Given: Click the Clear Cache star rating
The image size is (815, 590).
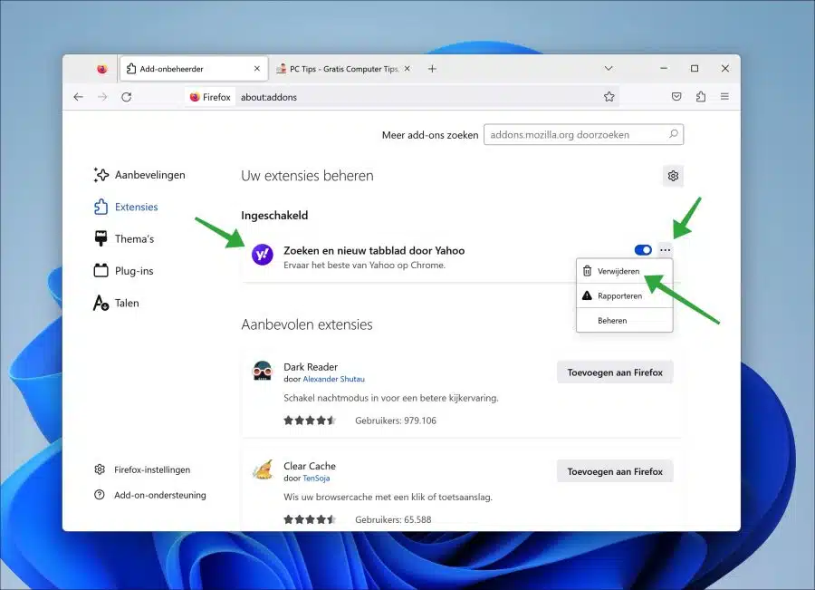Looking at the screenshot, I should [x=310, y=519].
